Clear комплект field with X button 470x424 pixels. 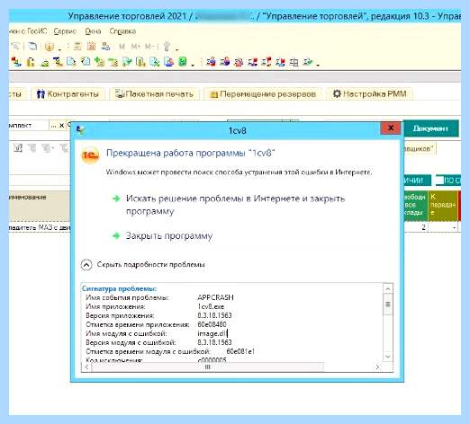[x=62, y=126]
